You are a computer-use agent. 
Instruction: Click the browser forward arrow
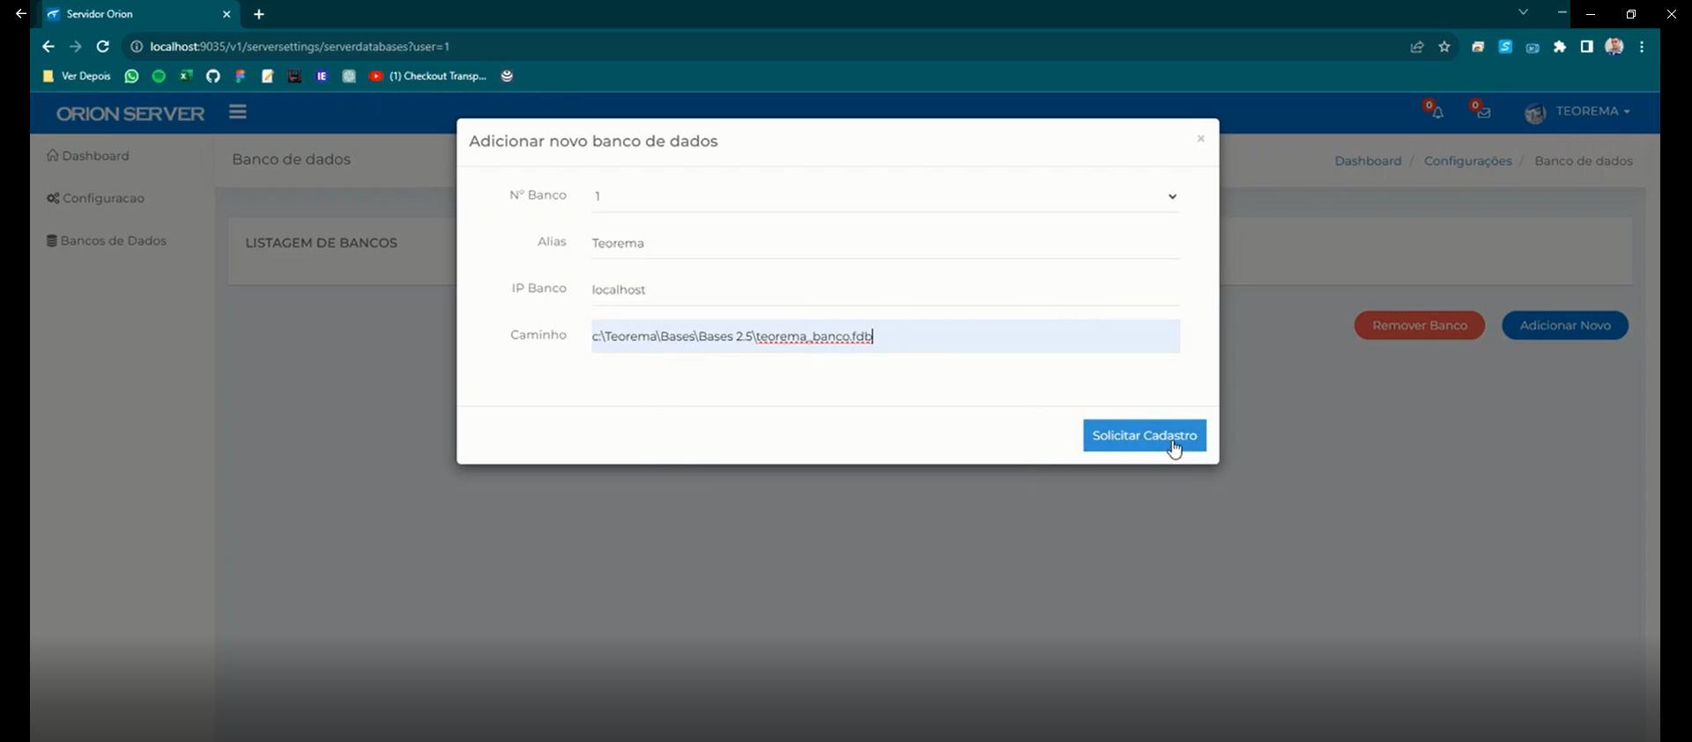coord(76,47)
